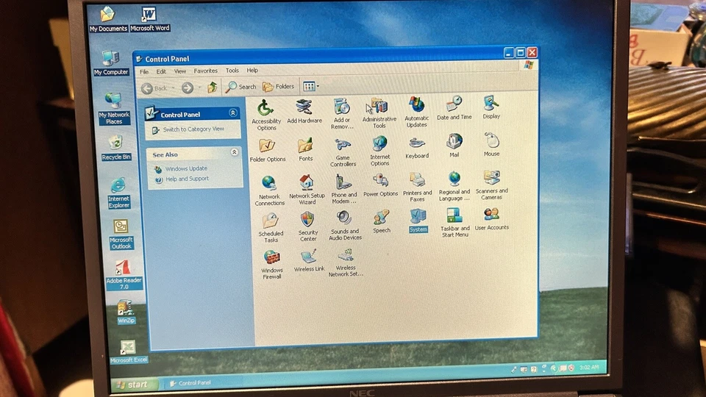Open Security Center
This screenshot has width=706, height=397.
(308, 227)
